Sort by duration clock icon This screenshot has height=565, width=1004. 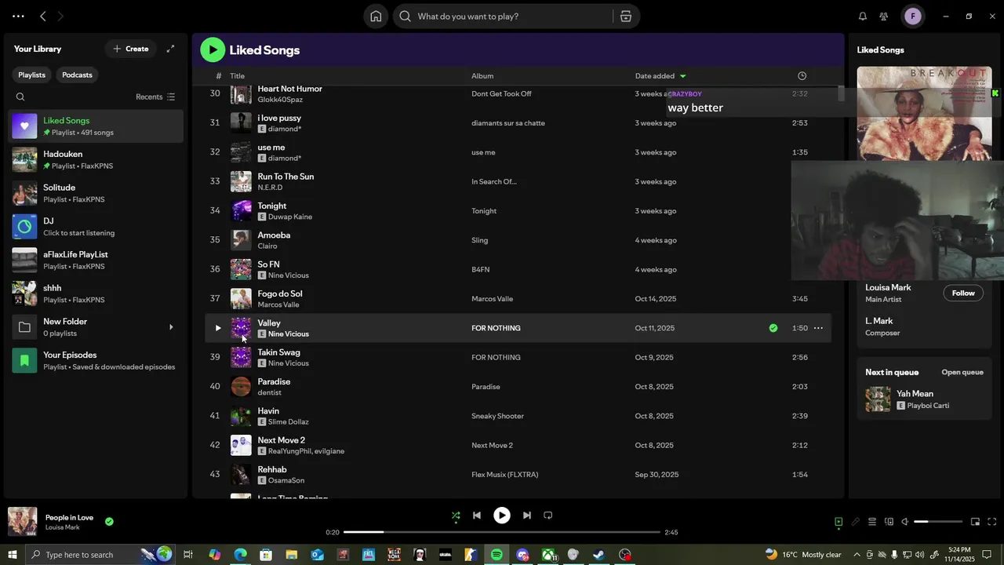(x=802, y=76)
